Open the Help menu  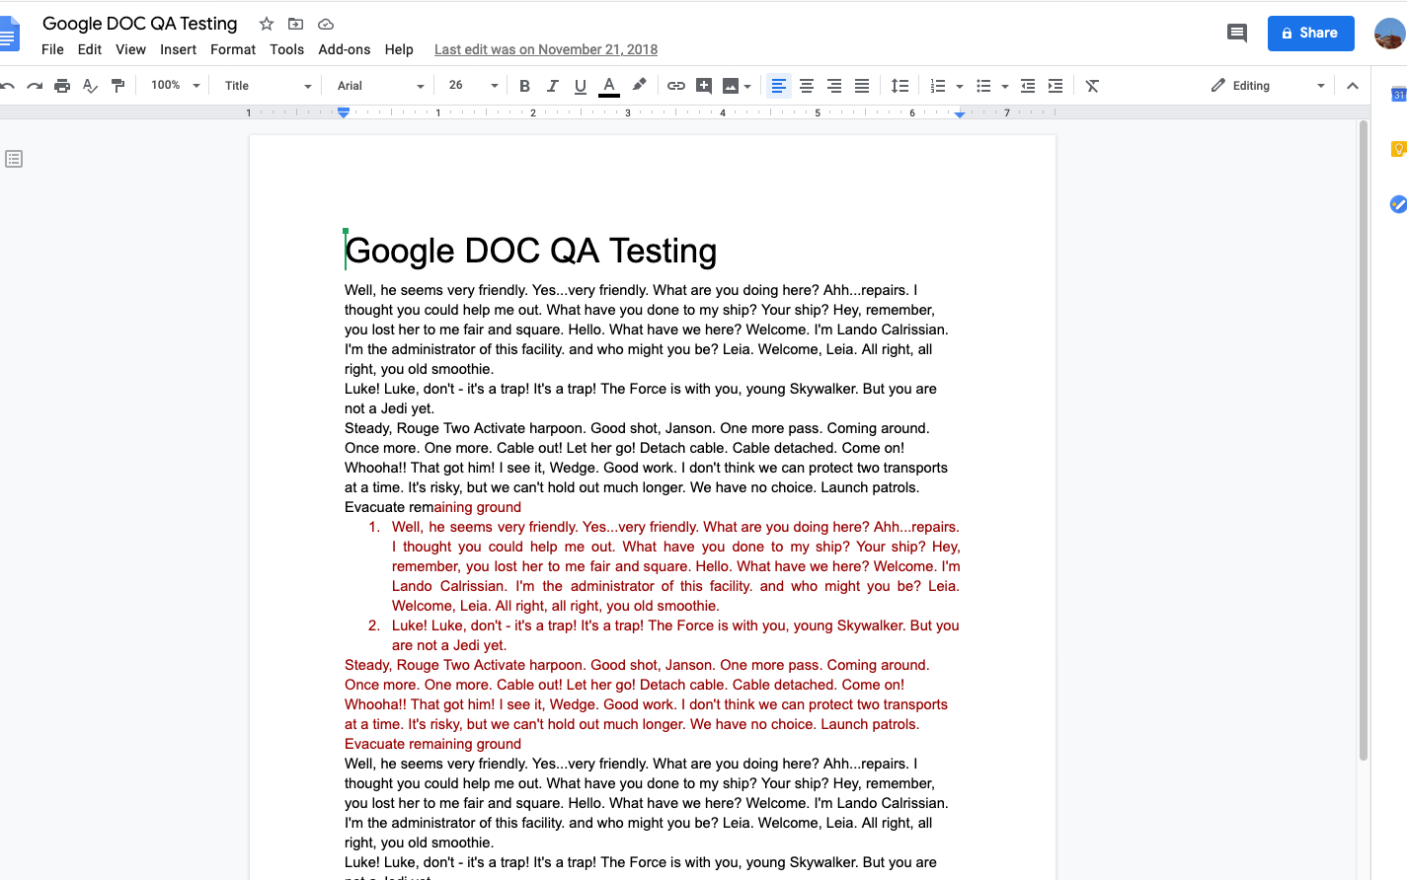(x=399, y=49)
